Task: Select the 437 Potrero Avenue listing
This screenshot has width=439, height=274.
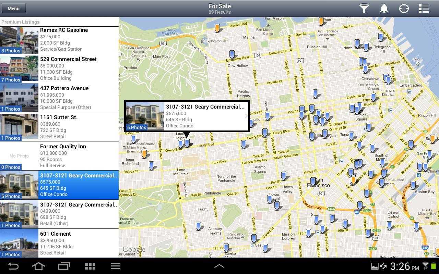Action: coord(78,98)
